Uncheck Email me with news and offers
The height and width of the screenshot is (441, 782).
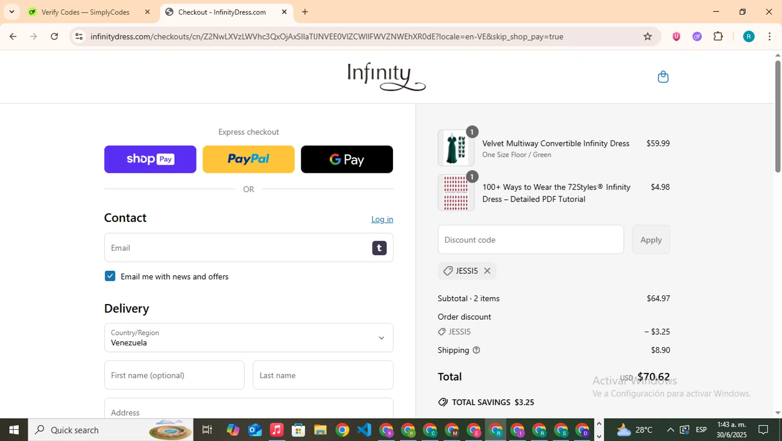[x=110, y=276]
